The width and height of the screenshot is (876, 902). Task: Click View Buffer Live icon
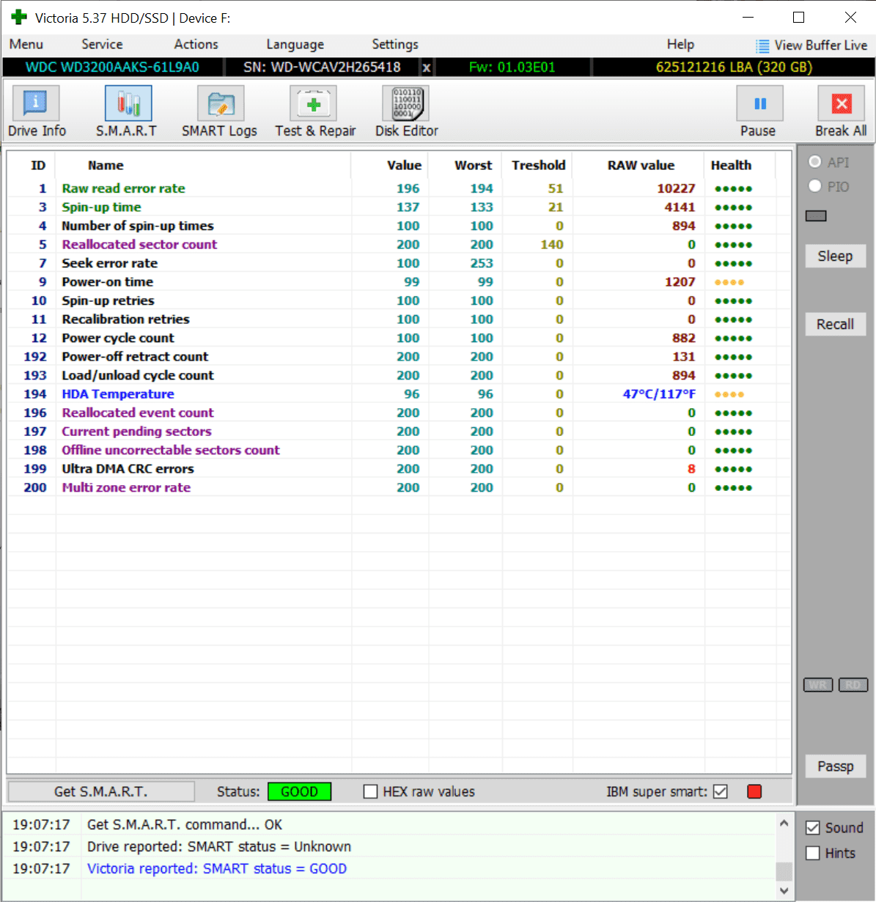pos(762,45)
